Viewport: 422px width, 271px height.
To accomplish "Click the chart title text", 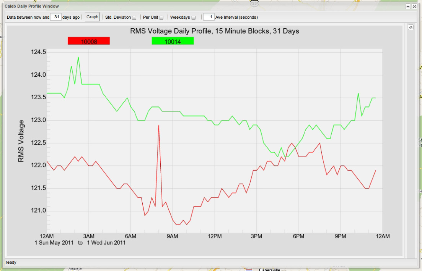I will [x=215, y=31].
